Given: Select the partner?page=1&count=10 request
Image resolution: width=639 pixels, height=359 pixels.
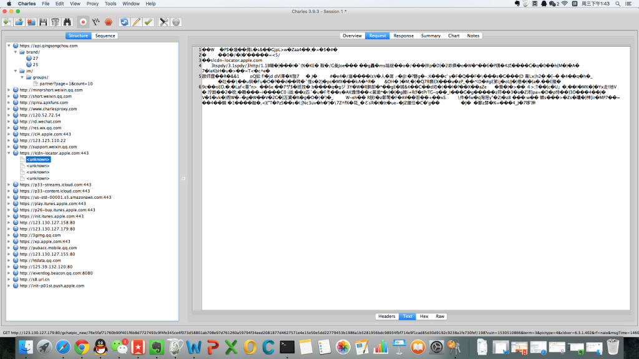Looking at the screenshot, I should (x=62, y=83).
